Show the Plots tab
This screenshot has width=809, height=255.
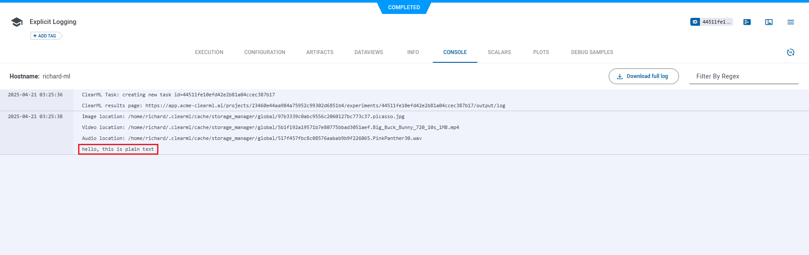541,52
